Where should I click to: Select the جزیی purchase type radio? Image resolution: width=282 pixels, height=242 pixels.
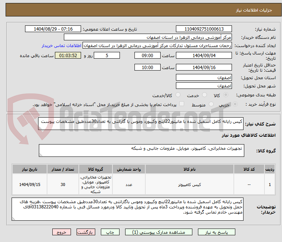[235, 104]
